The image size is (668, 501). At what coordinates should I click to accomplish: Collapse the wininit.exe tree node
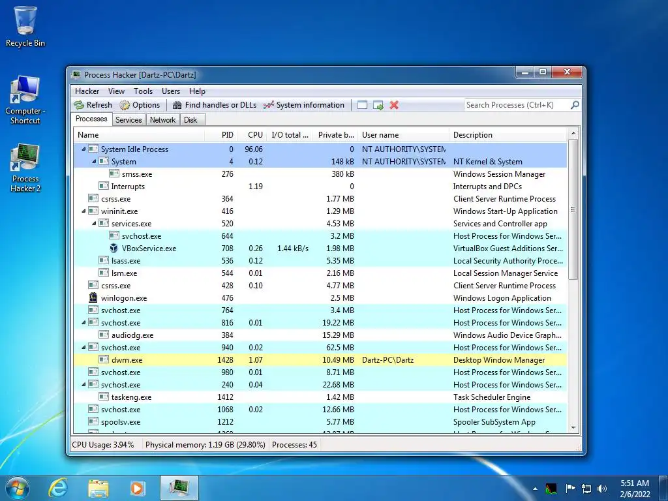point(83,211)
